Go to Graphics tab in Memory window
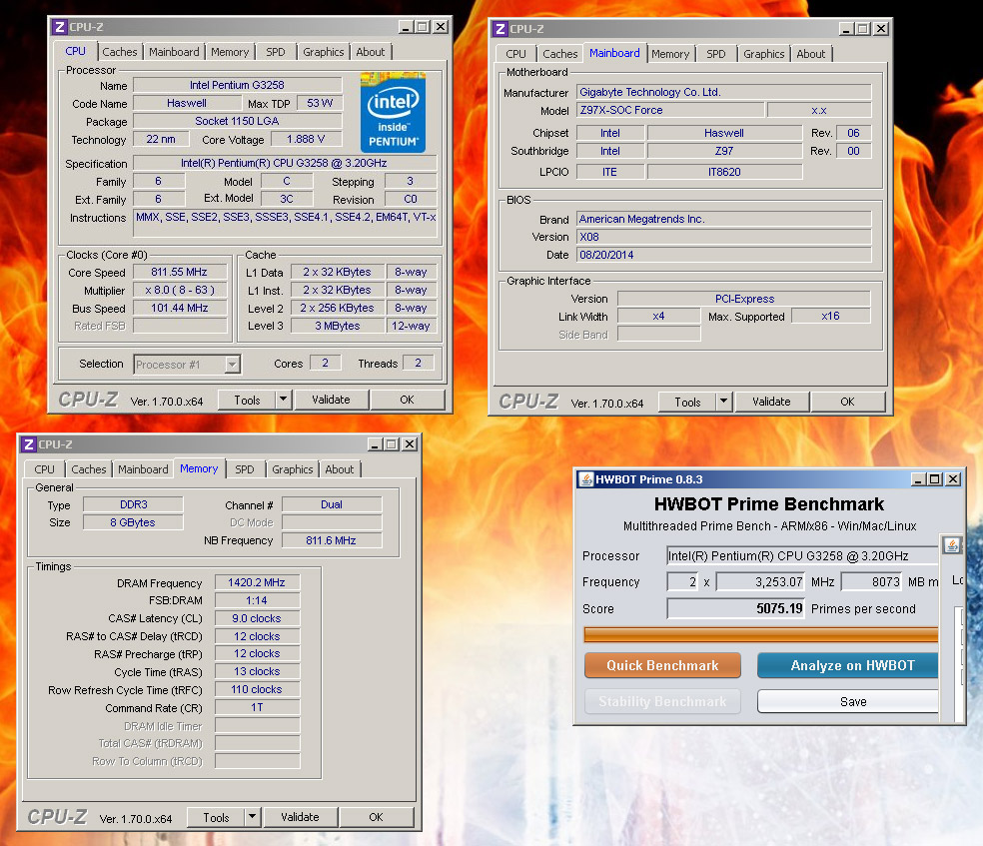 (292, 469)
